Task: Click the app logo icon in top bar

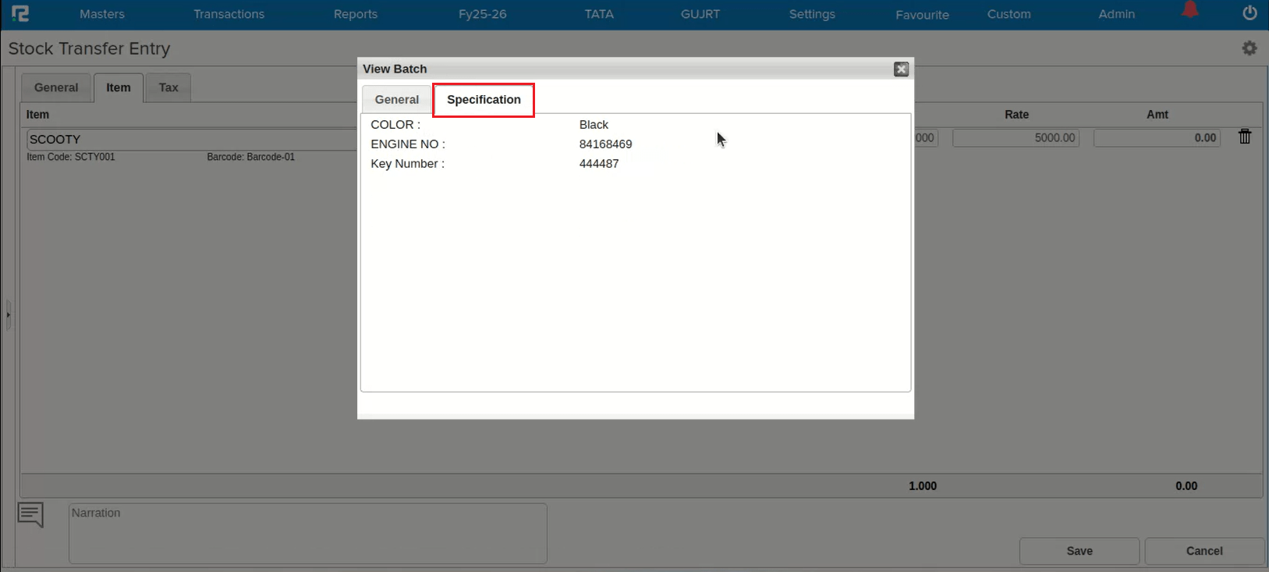Action: 20,13
